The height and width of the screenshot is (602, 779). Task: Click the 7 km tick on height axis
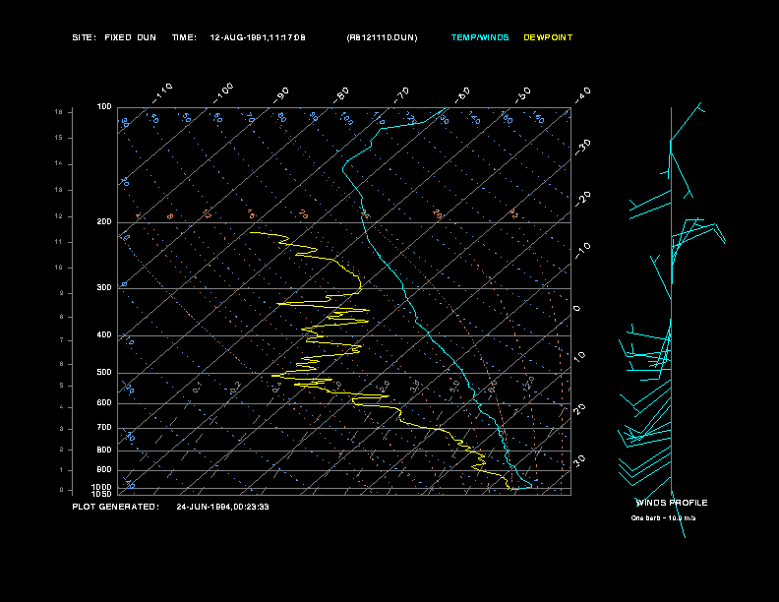(62, 340)
